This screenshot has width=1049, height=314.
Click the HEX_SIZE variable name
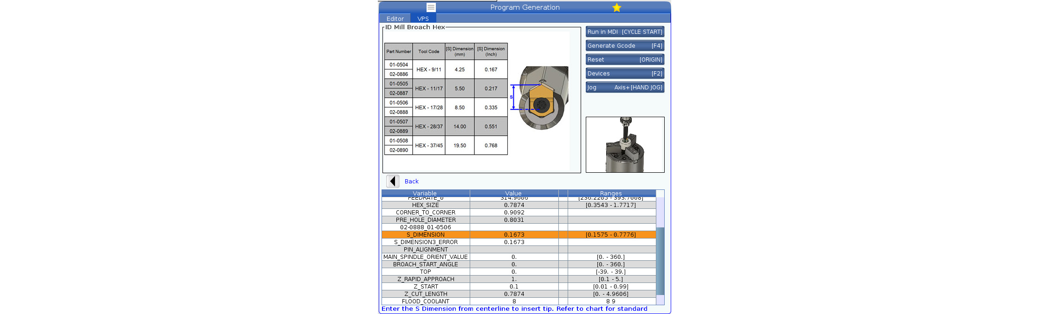(x=426, y=205)
